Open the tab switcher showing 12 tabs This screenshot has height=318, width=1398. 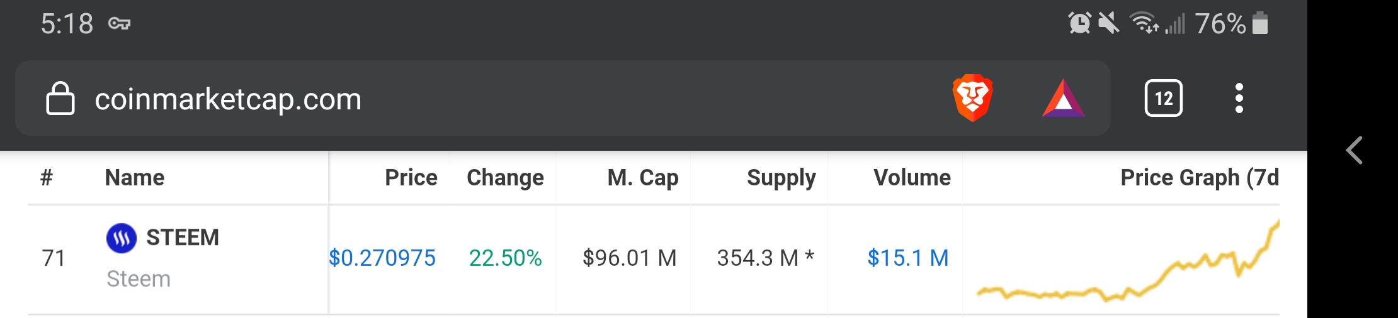pyautogui.click(x=1163, y=98)
